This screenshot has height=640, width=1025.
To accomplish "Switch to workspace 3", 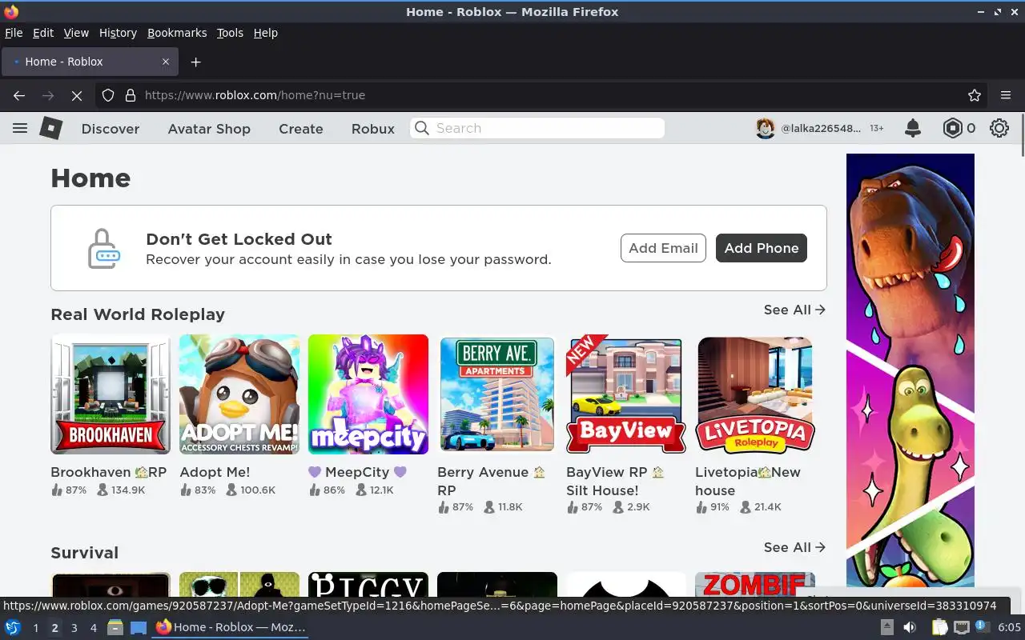I will (x=74, y=628).
